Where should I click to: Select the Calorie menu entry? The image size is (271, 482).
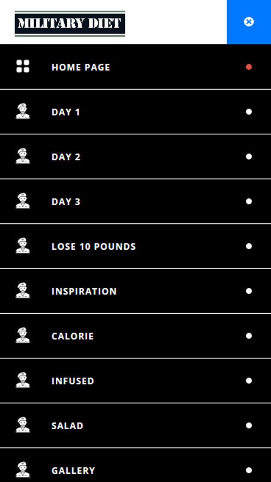click(72, 336)
